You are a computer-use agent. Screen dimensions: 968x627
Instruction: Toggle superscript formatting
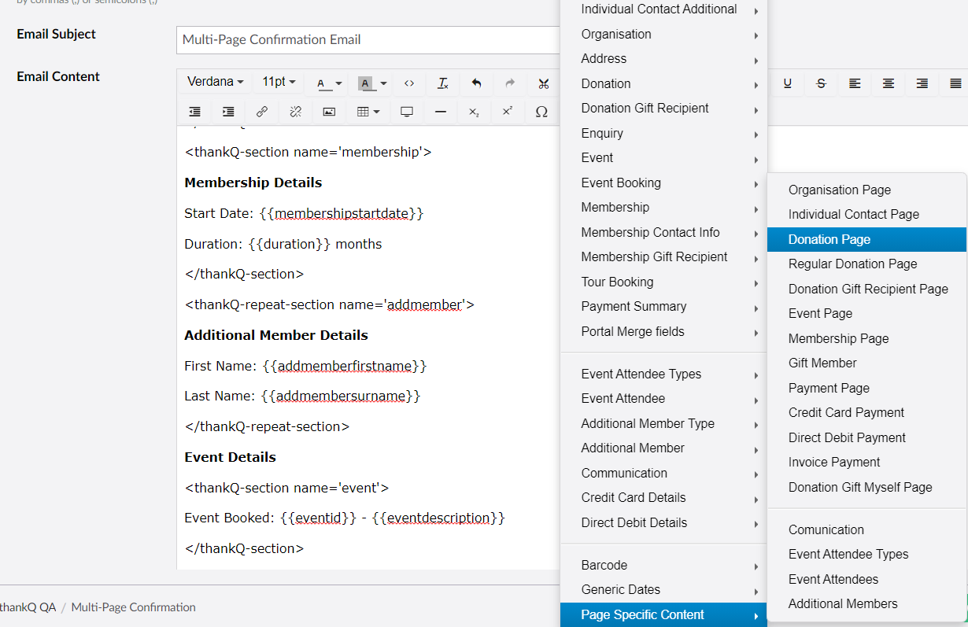pos(508,112)
